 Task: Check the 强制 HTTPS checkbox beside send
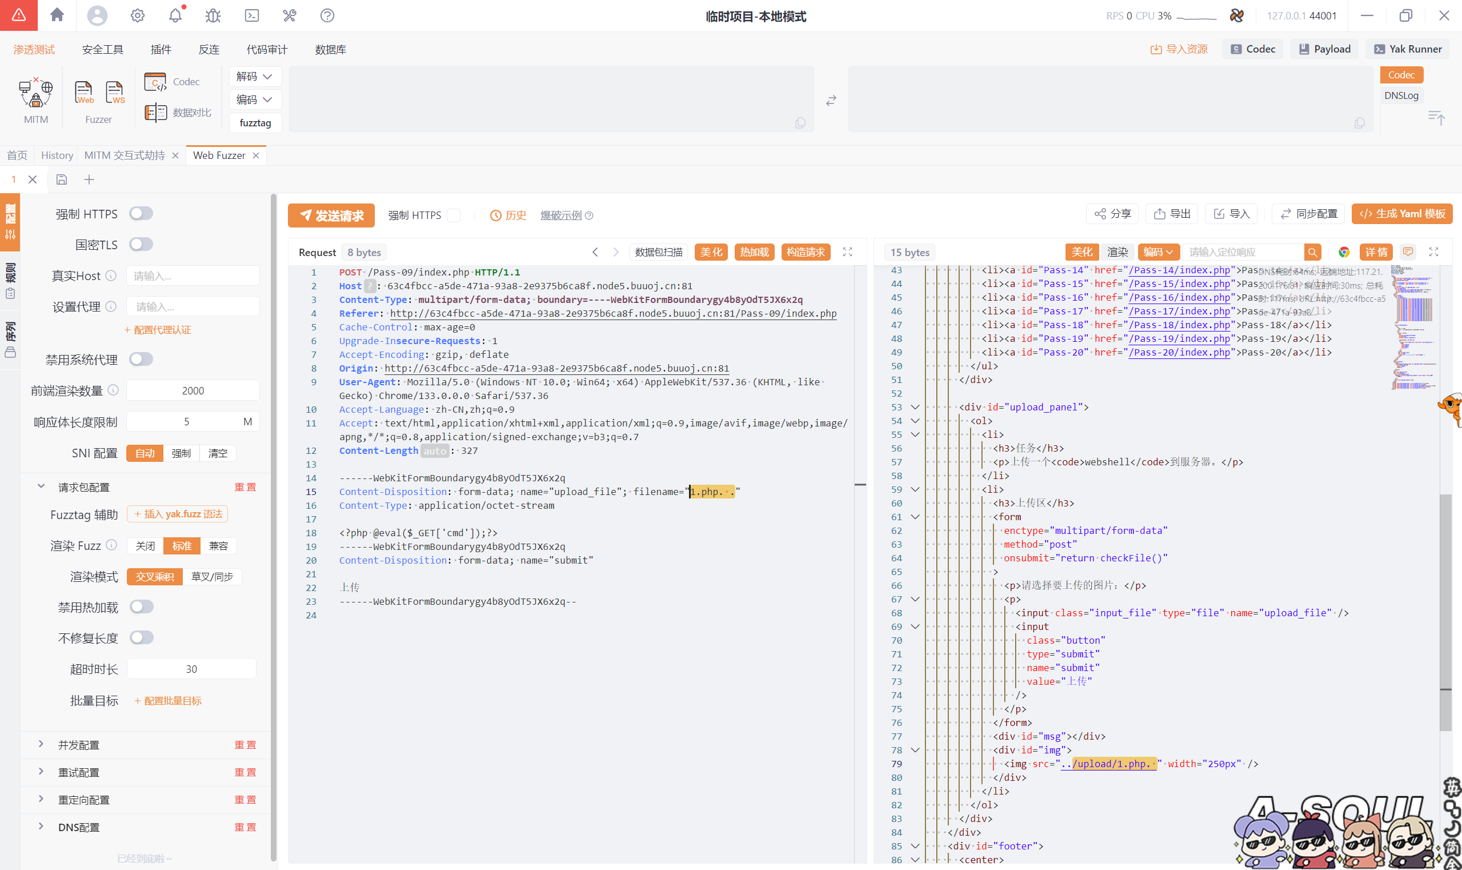[x=454, y=215]
